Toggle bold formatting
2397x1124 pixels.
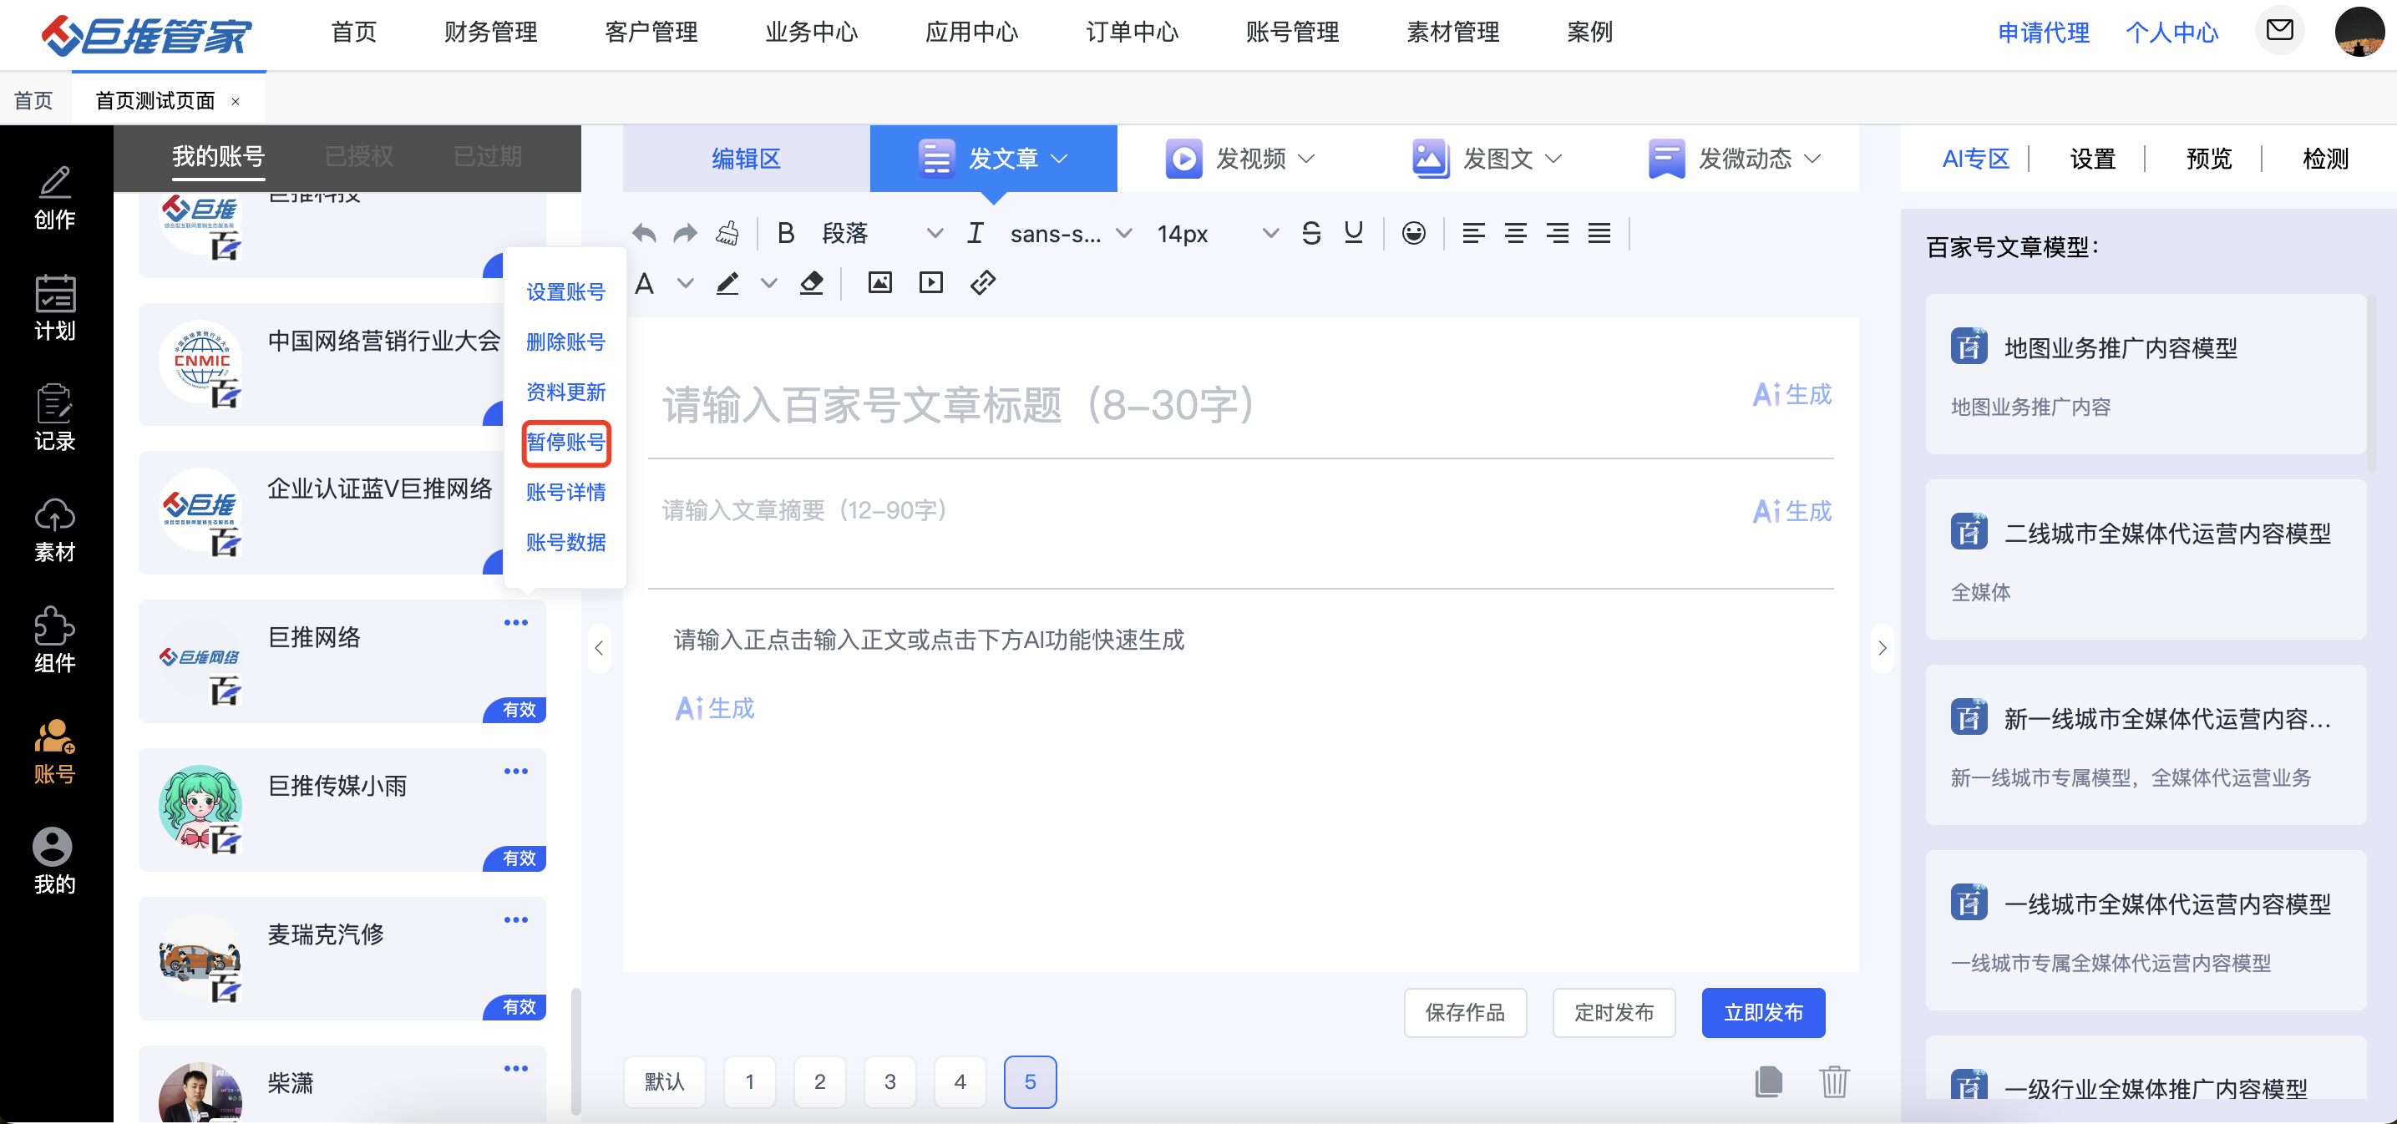[x=786, y=234]
